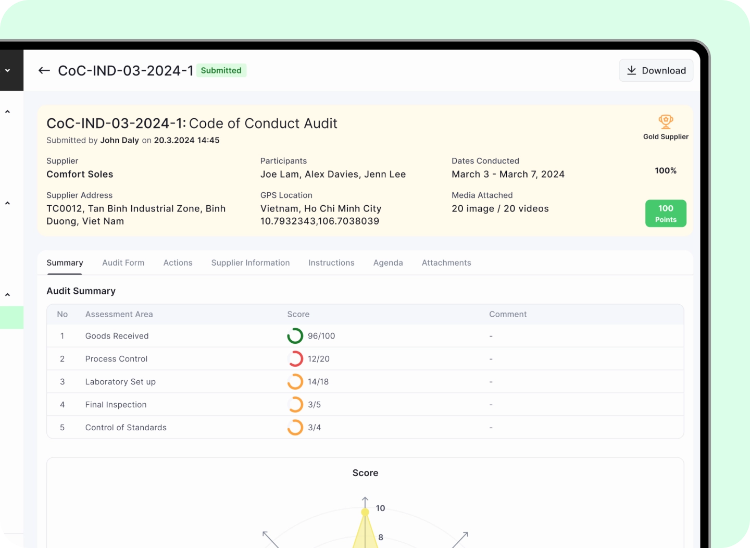Click the Download button

click(656, 70)
